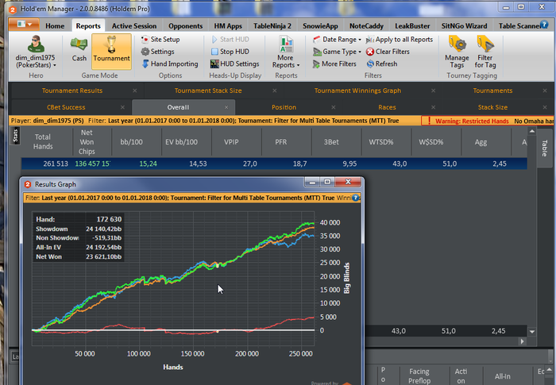This screenshot has width=556, height=385.
Task: Click Clear Filters red icon
Action: point(370,52)
